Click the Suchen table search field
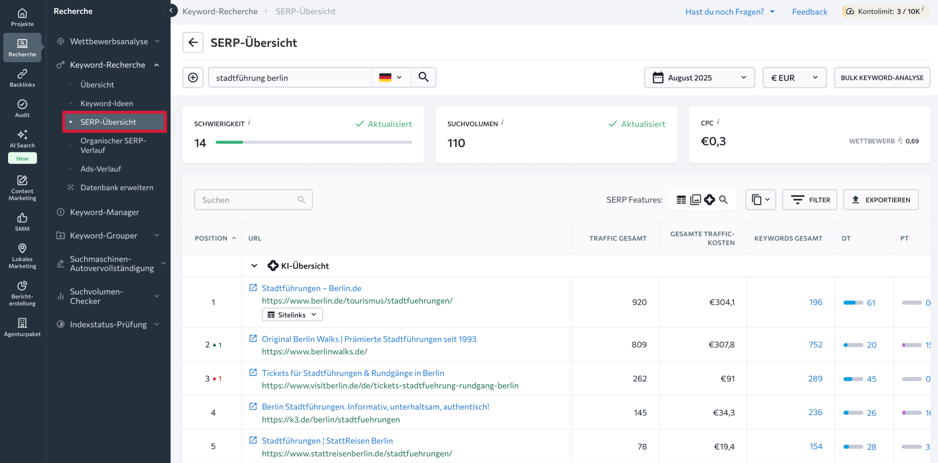The height and width of the screenshot is (463, 938). 253,200
